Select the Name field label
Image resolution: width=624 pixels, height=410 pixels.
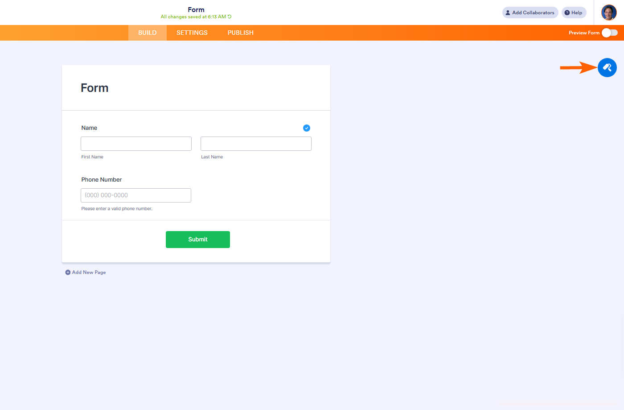(x=89, y=128)
